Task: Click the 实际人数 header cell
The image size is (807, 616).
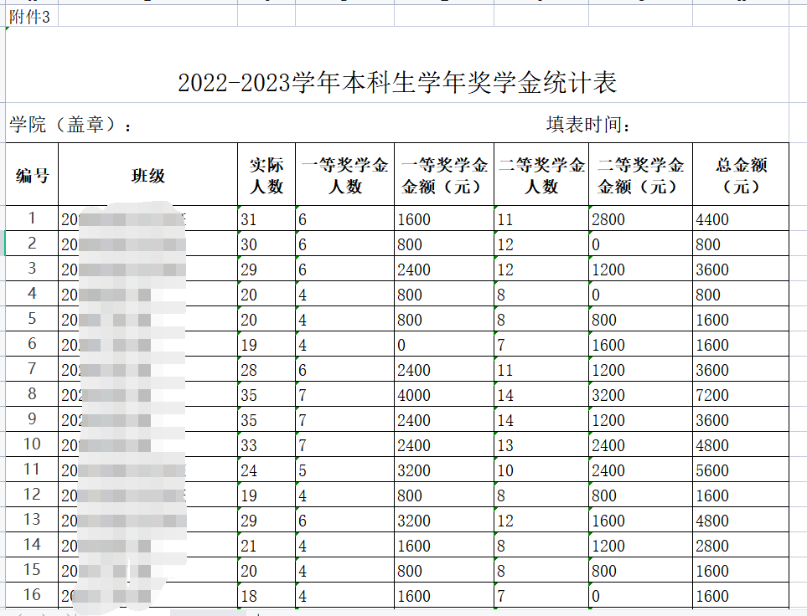Action: click(266, 175)
